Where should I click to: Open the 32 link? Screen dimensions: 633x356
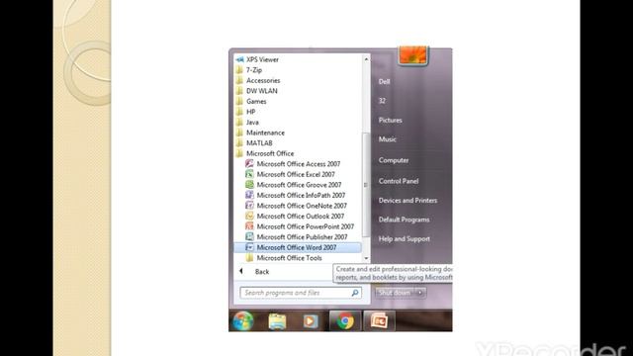382,101
